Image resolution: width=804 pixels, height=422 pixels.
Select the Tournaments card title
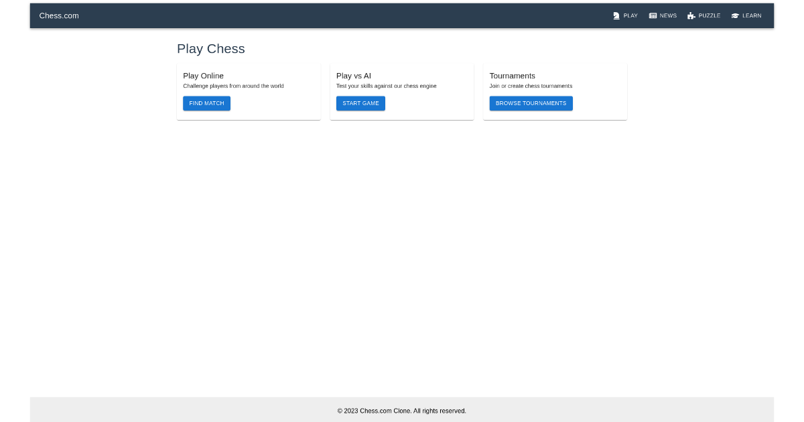[x=512, y=76]
